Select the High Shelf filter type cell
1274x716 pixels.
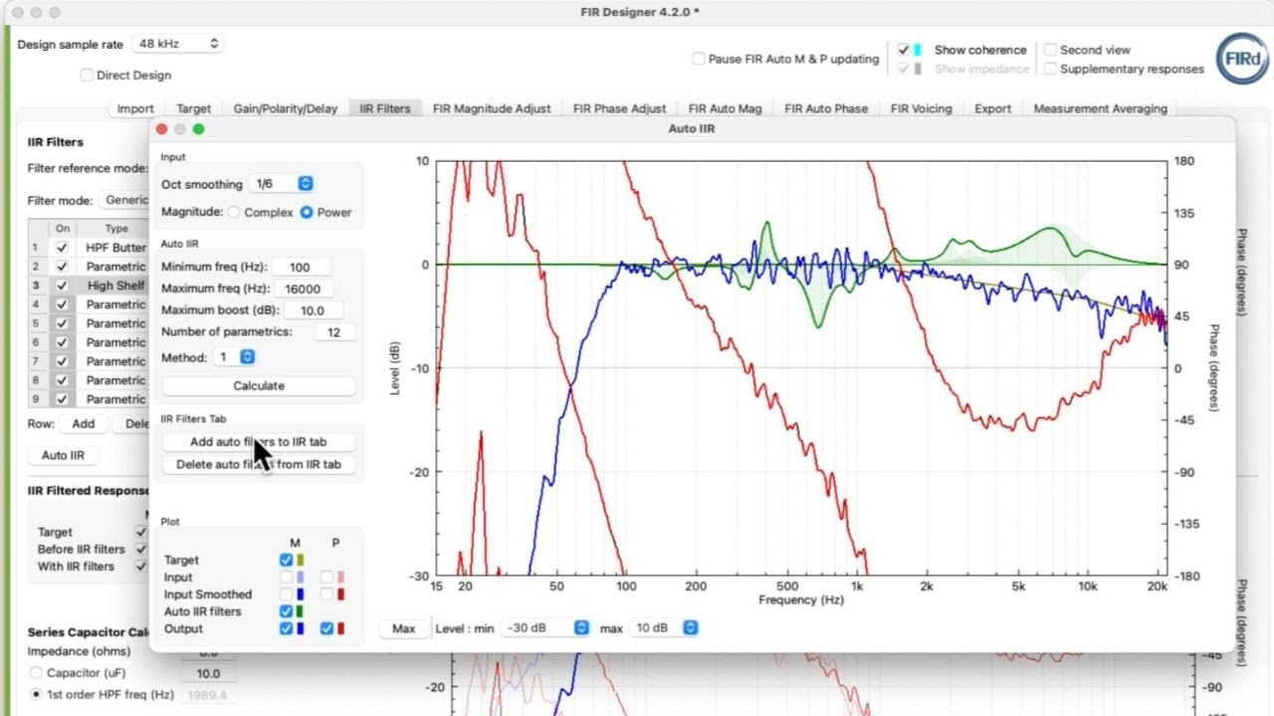point(115,285)
